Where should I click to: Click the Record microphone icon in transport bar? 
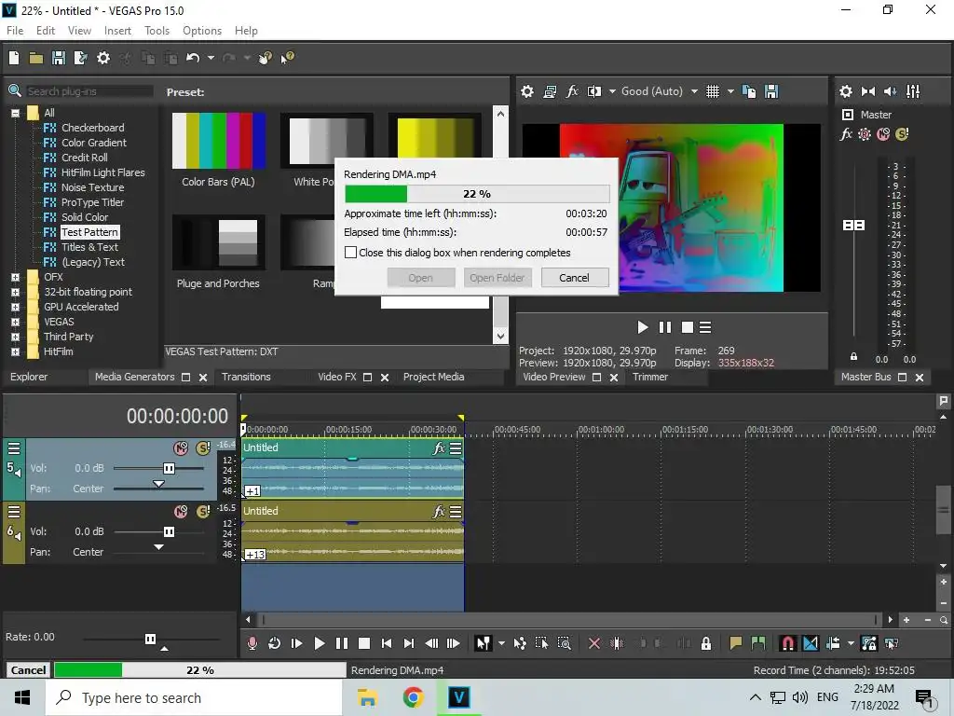coord(252,643)
